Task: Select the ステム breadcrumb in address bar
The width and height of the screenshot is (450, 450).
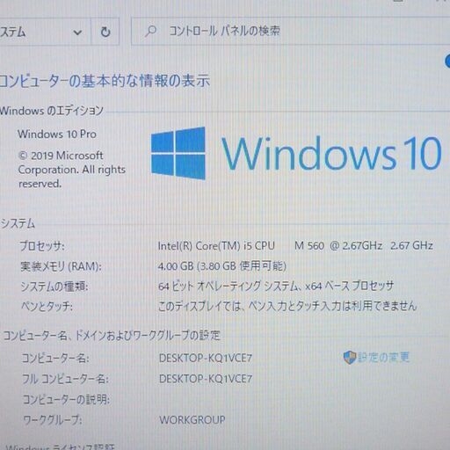Action: coord(12,32)
